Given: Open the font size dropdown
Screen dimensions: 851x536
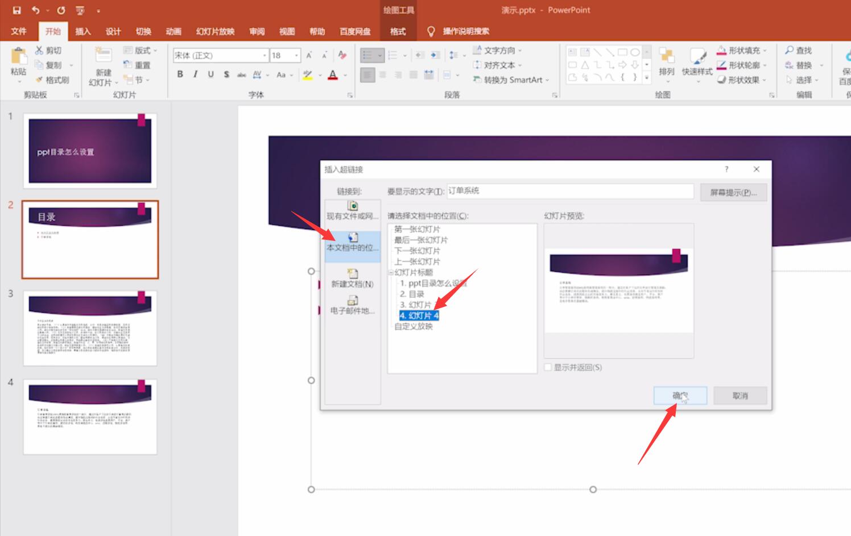Looking at the screenshot, I should click(x=297, y=55).
